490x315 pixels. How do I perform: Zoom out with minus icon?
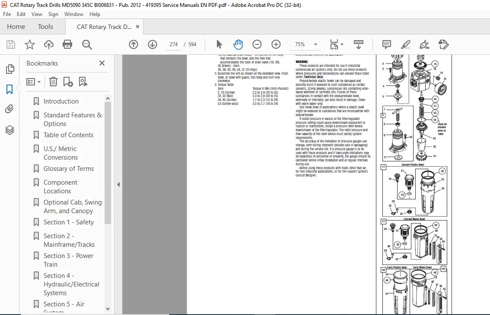click(257, 44)
